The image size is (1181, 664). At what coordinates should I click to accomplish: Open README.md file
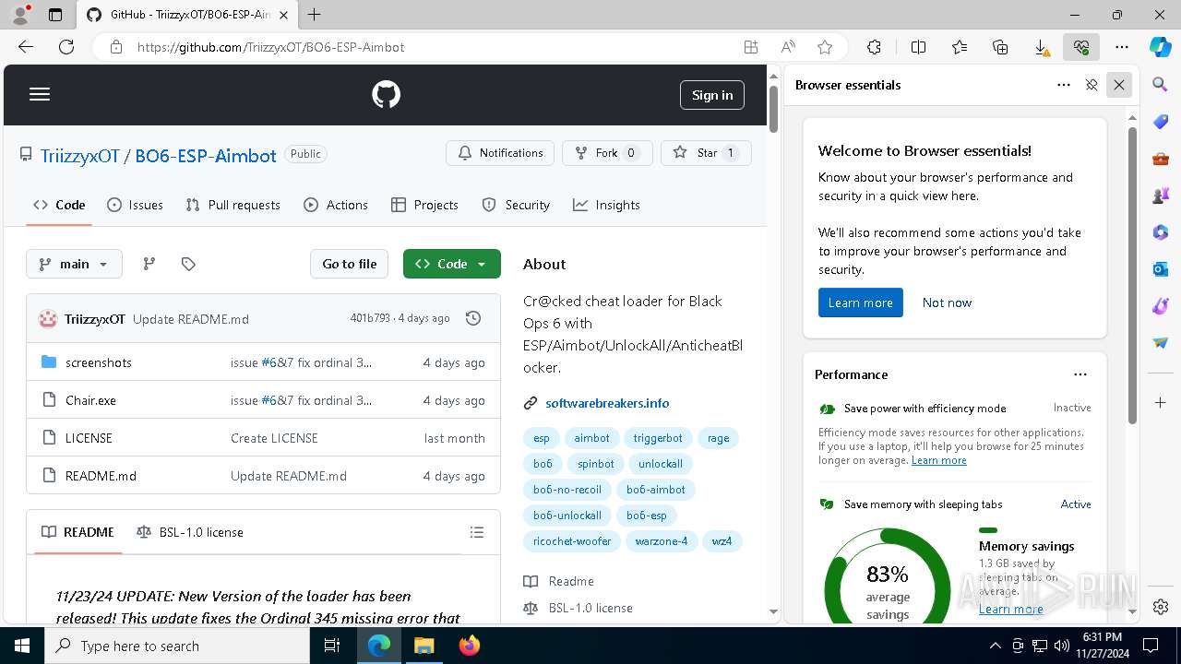pyautogui.click(x=101, y=476)
